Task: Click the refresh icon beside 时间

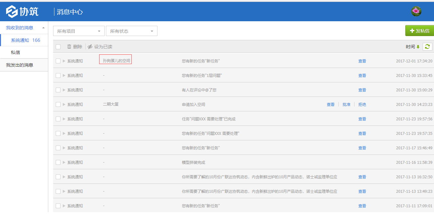Action: coord(427,46)
